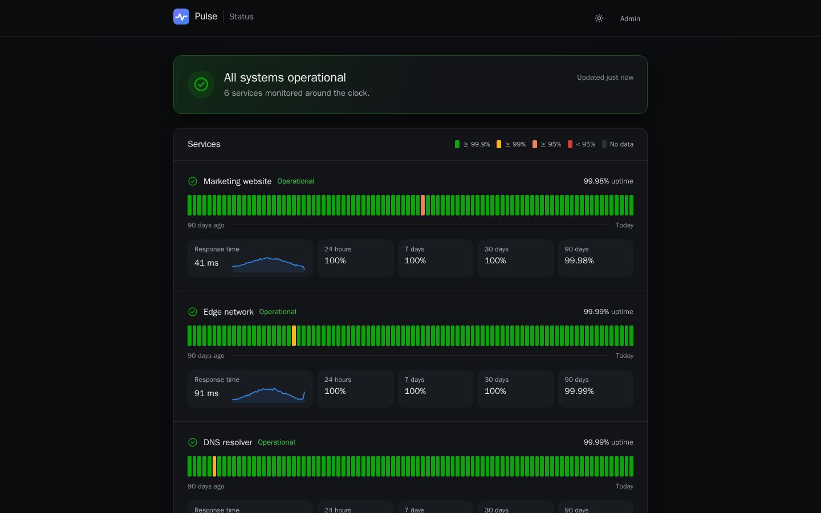
Task: Click the orange ≥ 95% legend swatch
Action: [x=535, y=144]
